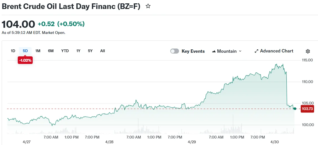The image size is (318, 145).
Task: Select the 5D time range
Action: (x=25, y=51)
